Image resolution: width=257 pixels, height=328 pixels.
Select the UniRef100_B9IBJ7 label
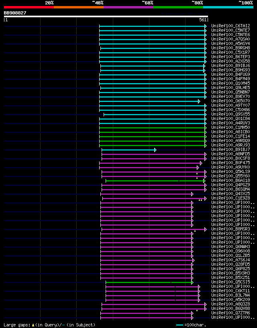tap(230, 149)
